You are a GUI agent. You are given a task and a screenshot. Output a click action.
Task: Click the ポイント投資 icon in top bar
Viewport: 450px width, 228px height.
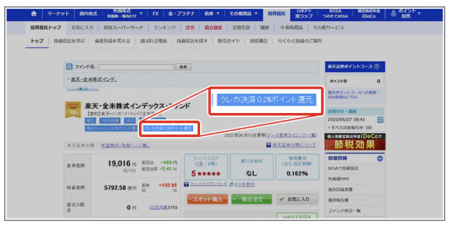click(393, 14)
